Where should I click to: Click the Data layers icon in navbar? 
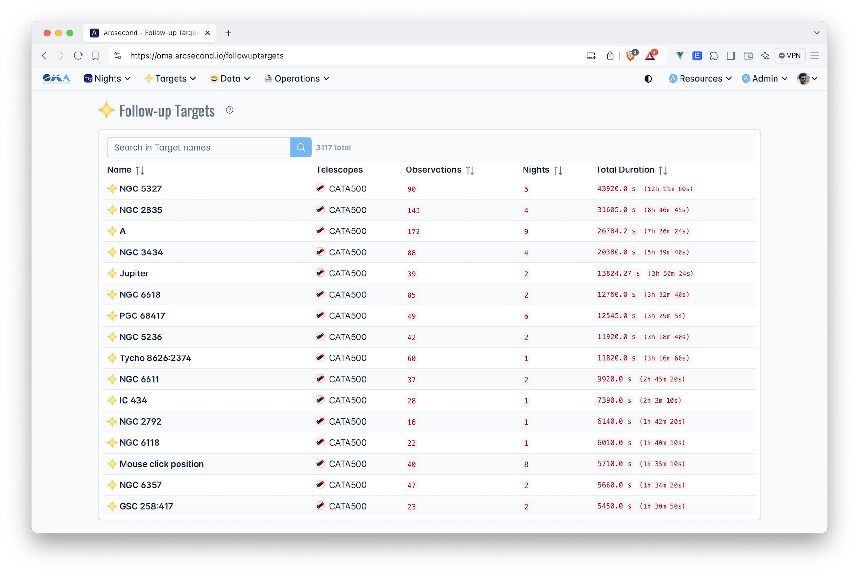click(213, 78)
